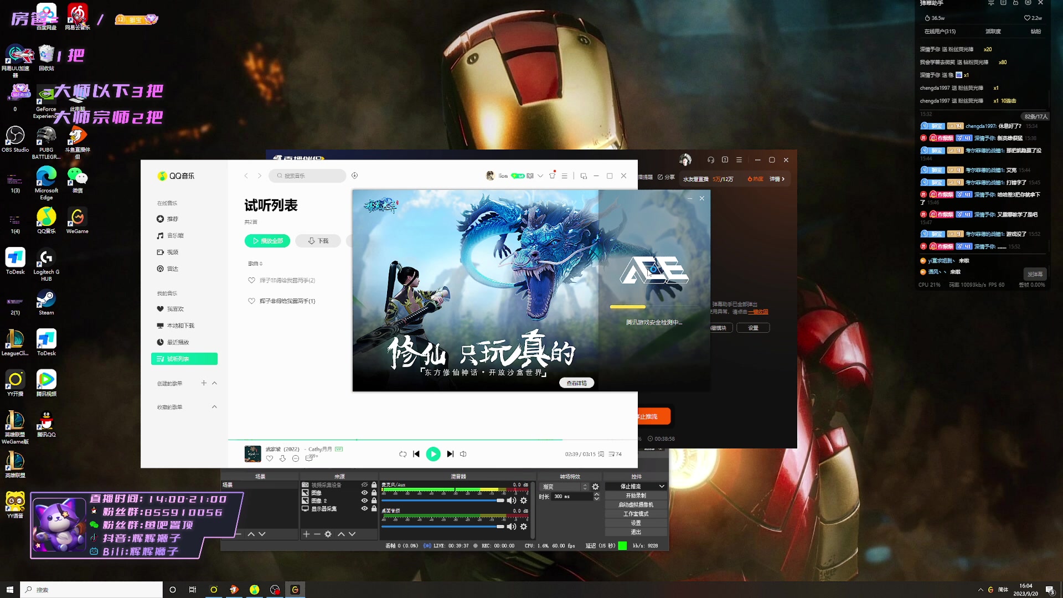Open QQ Music main menu hamburger icon
1063x598 pixels.
click(565, 176)
